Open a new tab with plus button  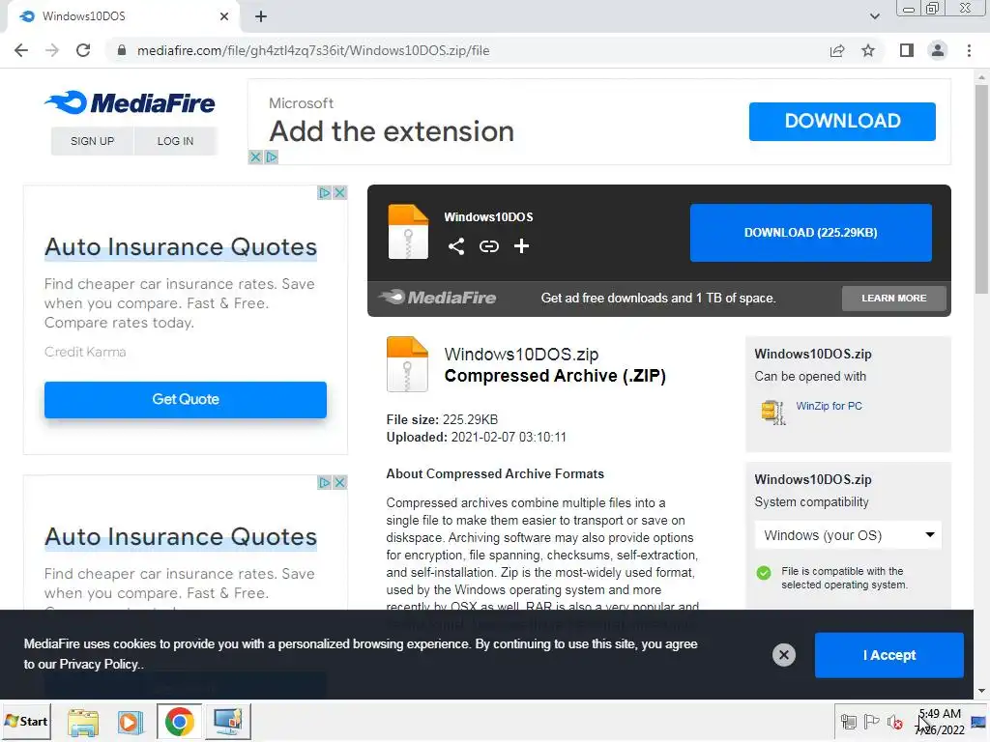[261, 16]
